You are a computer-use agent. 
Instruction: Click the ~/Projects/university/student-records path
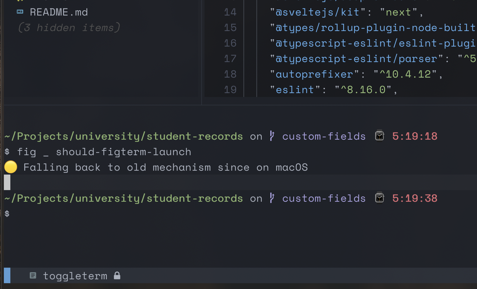click(x=124, y=136)
